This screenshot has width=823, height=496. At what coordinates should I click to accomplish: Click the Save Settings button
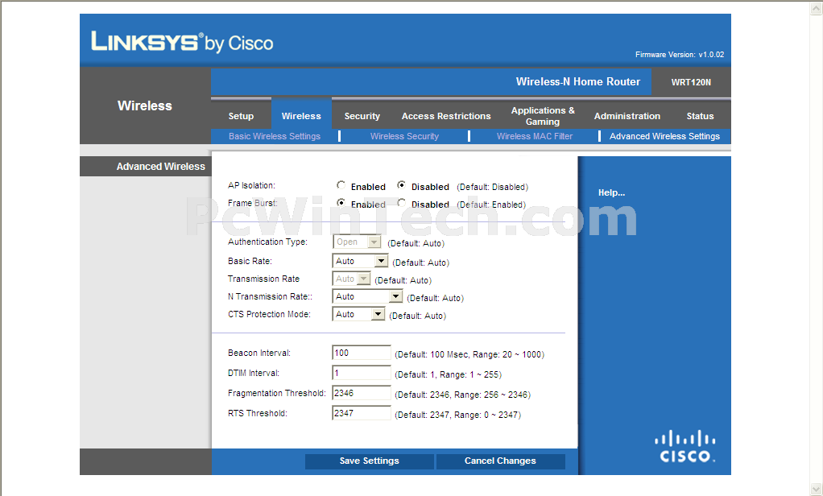click(x=370, y=461)
